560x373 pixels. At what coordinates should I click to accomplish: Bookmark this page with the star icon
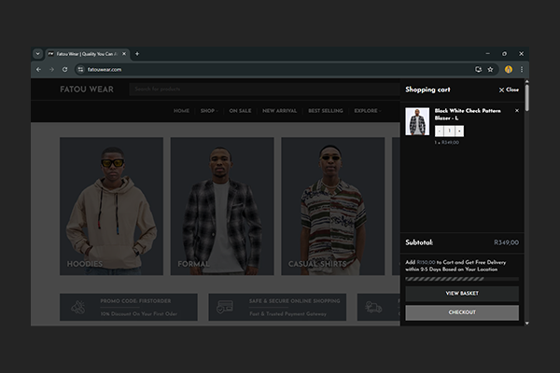[x=491, y=69]
